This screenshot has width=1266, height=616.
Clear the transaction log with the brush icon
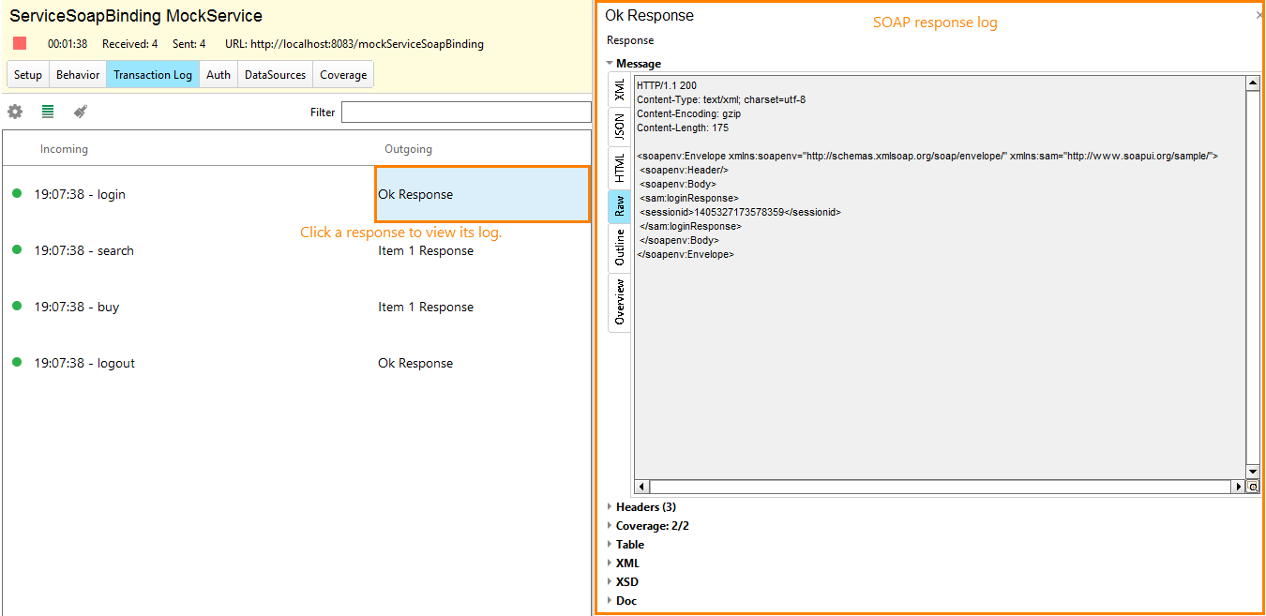[80, 111]
